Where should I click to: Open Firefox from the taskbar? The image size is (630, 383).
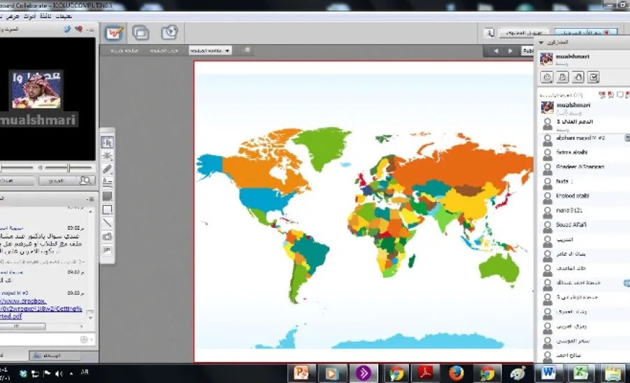click(x=457, y=373)
